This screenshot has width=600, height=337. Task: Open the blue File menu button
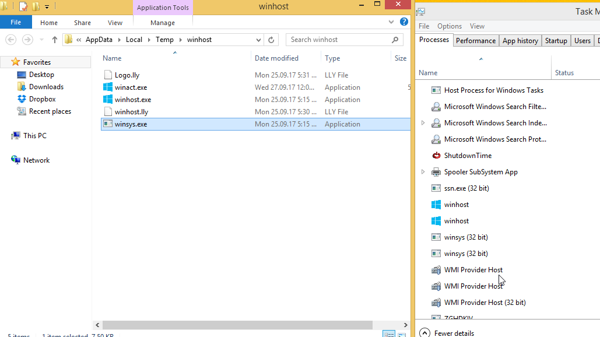pyautogui.click(x=16, y=23)
